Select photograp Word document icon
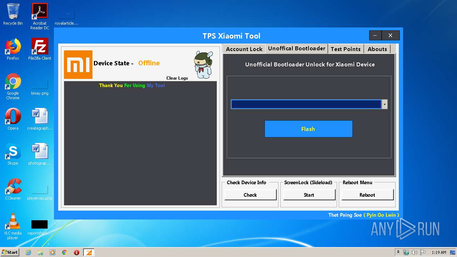The width and height of the screenshot is (457, 257). pyautogui.click(x=40, y=154)
